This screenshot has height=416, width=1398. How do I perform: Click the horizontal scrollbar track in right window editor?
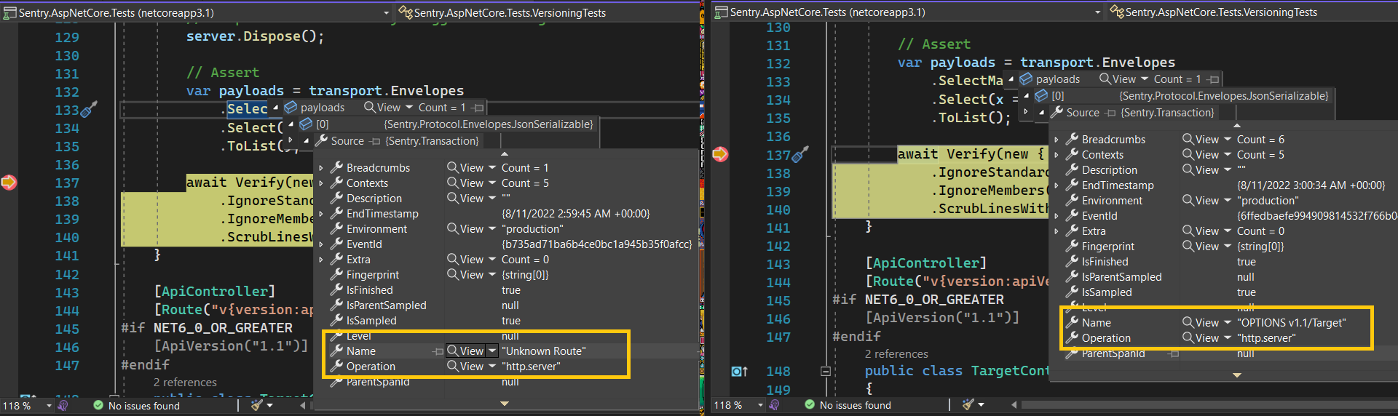[1209, 404]
